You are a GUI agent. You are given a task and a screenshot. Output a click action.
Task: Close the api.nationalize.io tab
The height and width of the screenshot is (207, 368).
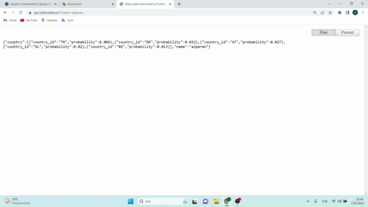click(x=170, y=4)
